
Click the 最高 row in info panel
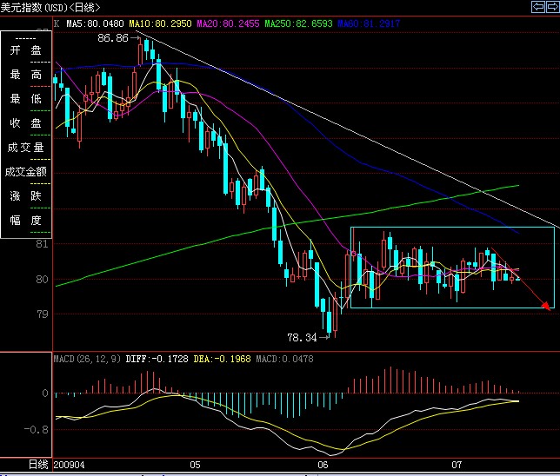tap(26, 74)
